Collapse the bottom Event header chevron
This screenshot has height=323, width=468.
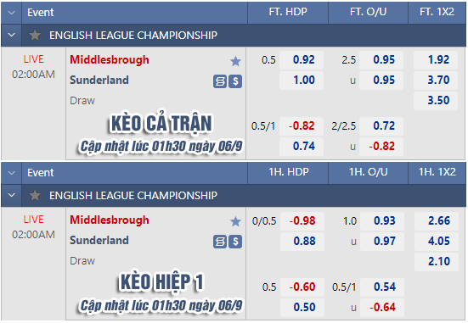point(12,173)
